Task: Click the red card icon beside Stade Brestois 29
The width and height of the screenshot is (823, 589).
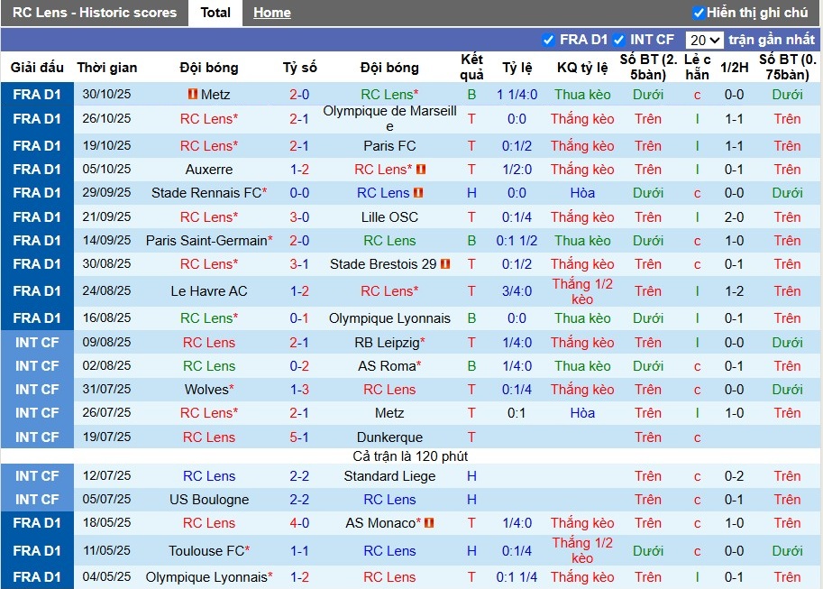Action: coord(445,263)
